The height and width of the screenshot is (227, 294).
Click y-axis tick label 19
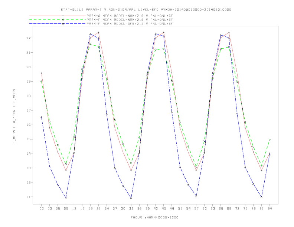pyautogui.click(x=28, y=82)
